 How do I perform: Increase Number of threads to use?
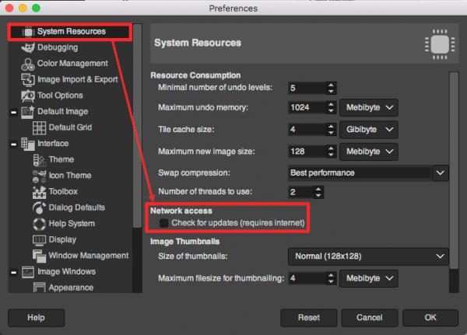tap(318, 189)
